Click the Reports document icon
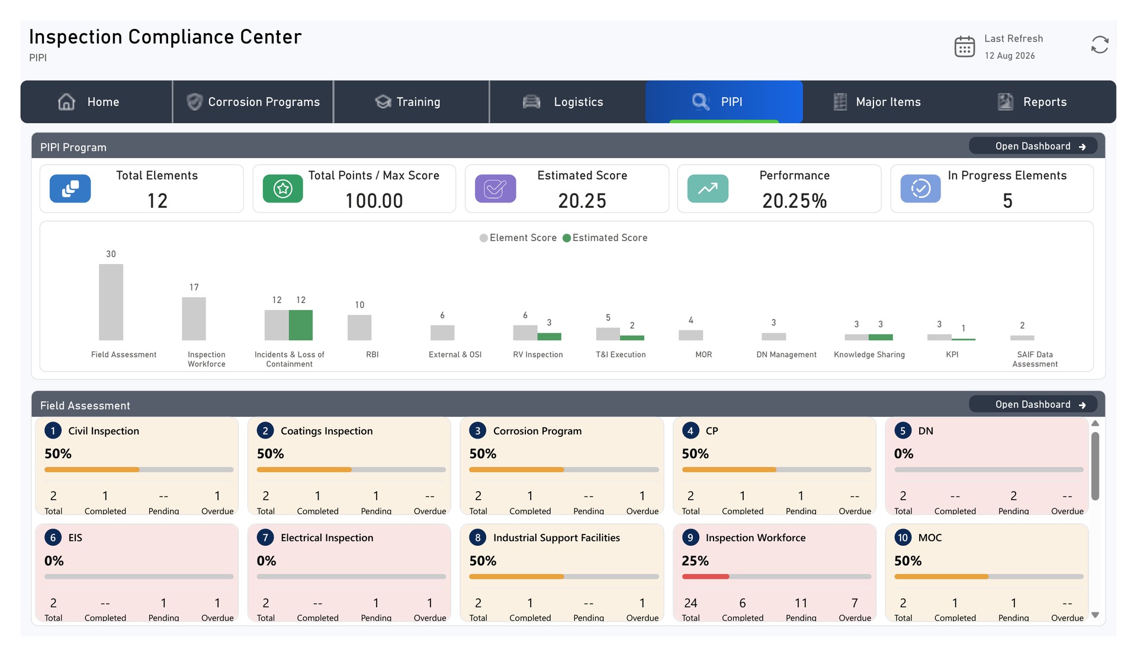The image size is (1137, 657). 1006,102
